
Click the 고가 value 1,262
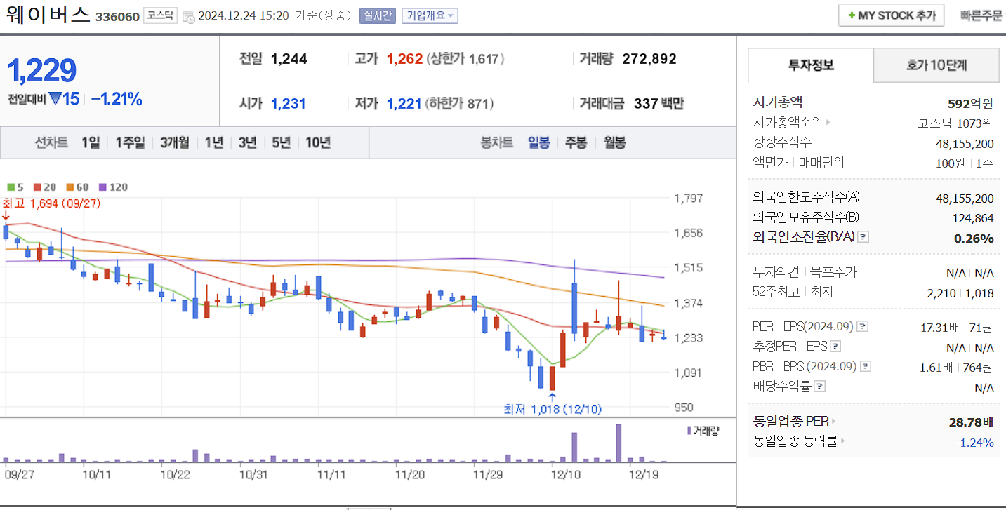[404, 59]
